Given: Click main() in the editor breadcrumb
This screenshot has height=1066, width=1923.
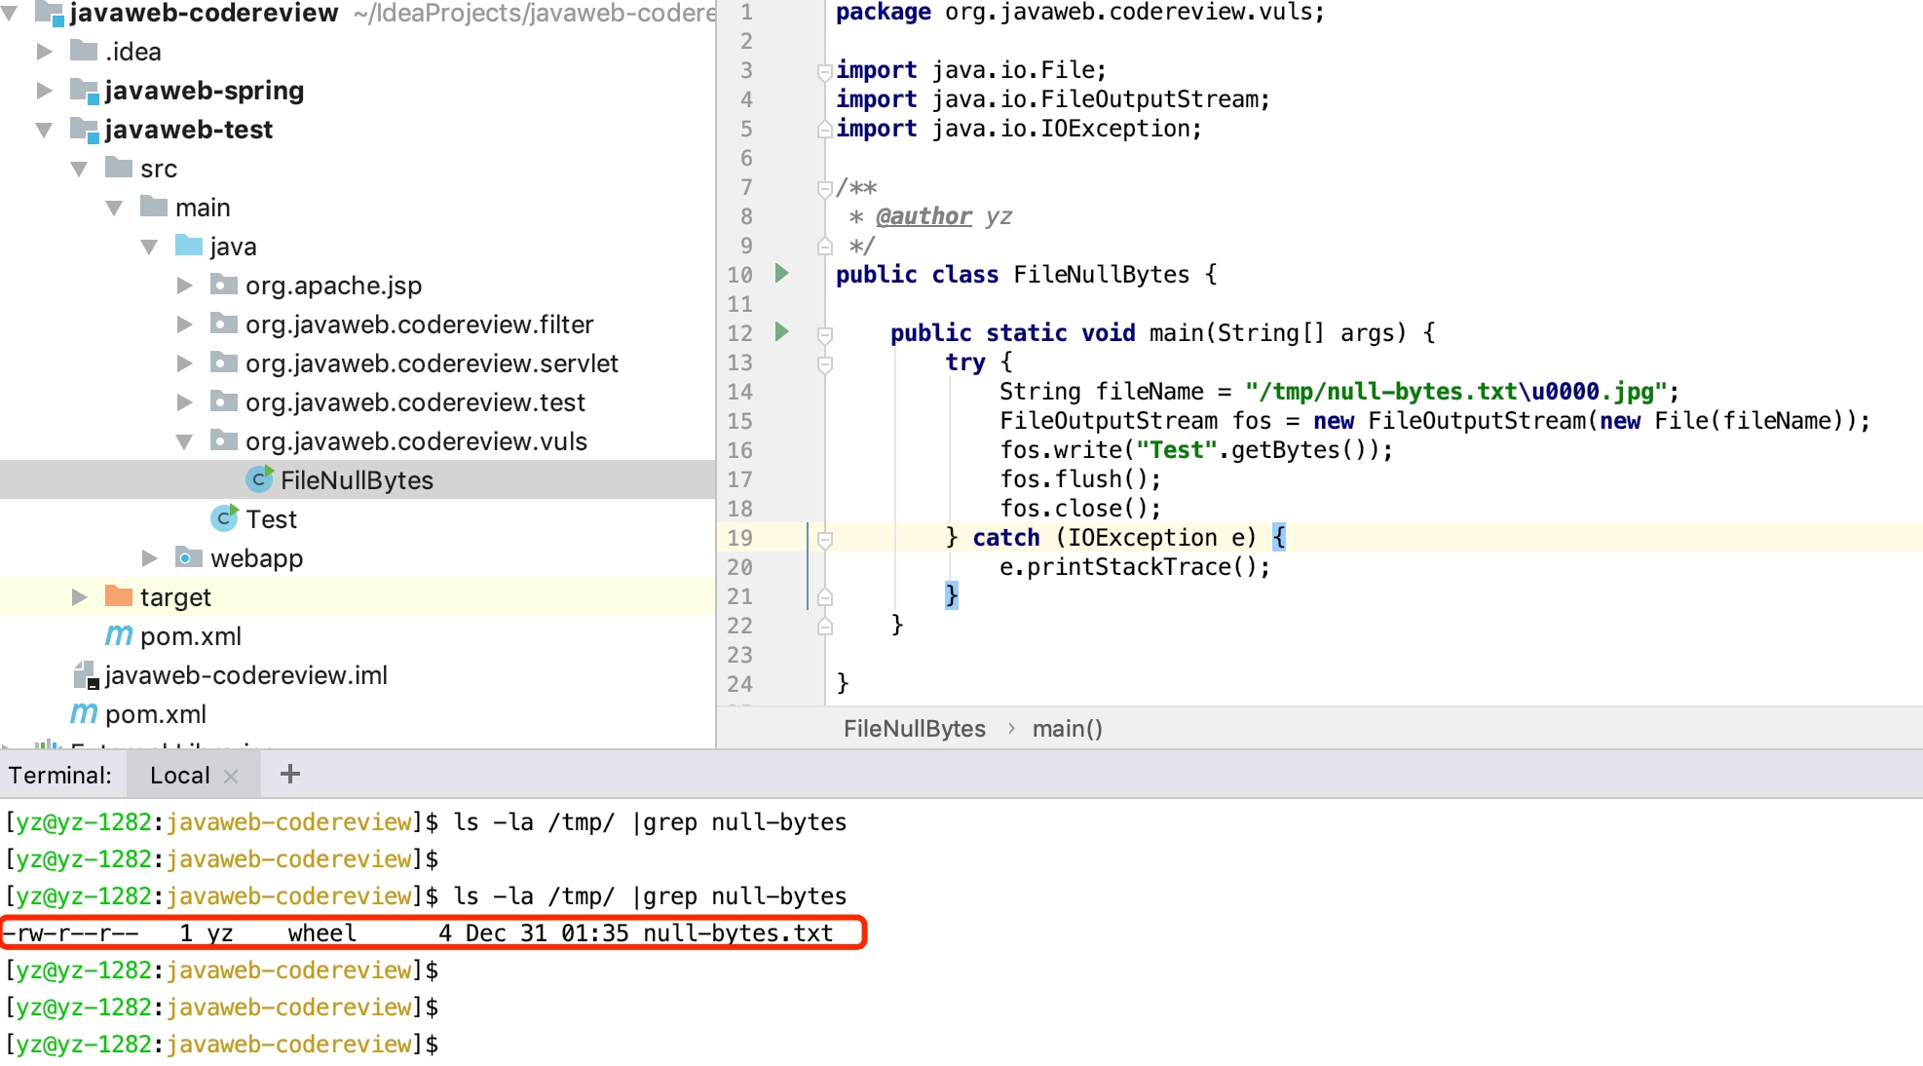Looking at the screenshot, I should coord(1067,729).
